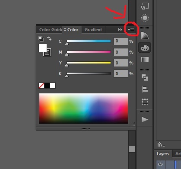The width and height of the screenshot is (181, 169).
Task: Click the overlapping squares icon atop dock
Action: [145, 6]
